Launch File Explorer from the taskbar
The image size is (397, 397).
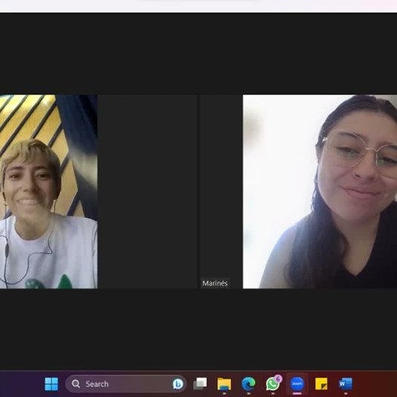click(224, 384)
